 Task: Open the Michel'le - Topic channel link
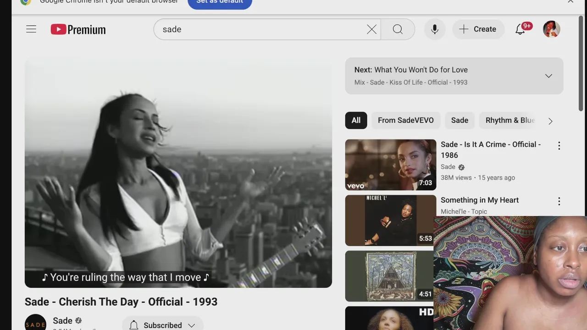pos(464,211)
